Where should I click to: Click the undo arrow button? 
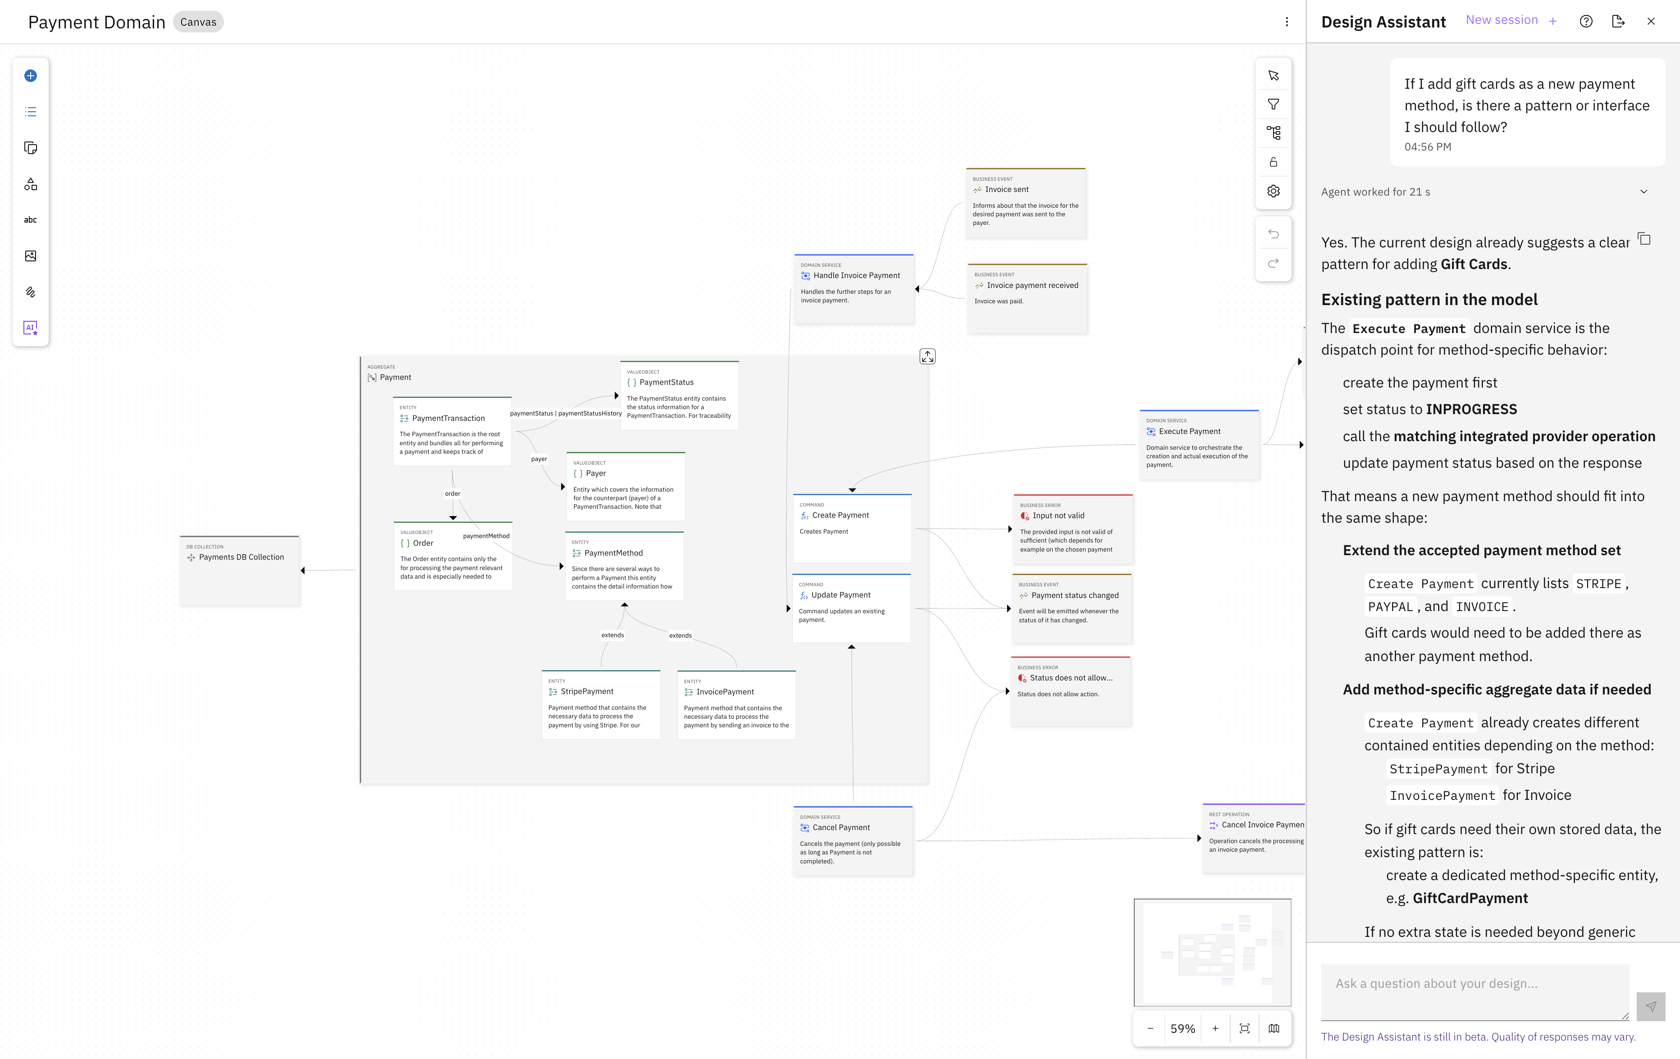coord(1273,234)
